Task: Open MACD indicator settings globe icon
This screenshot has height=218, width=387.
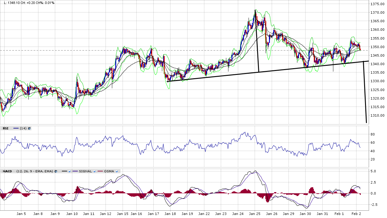Action: coord(56,171)
